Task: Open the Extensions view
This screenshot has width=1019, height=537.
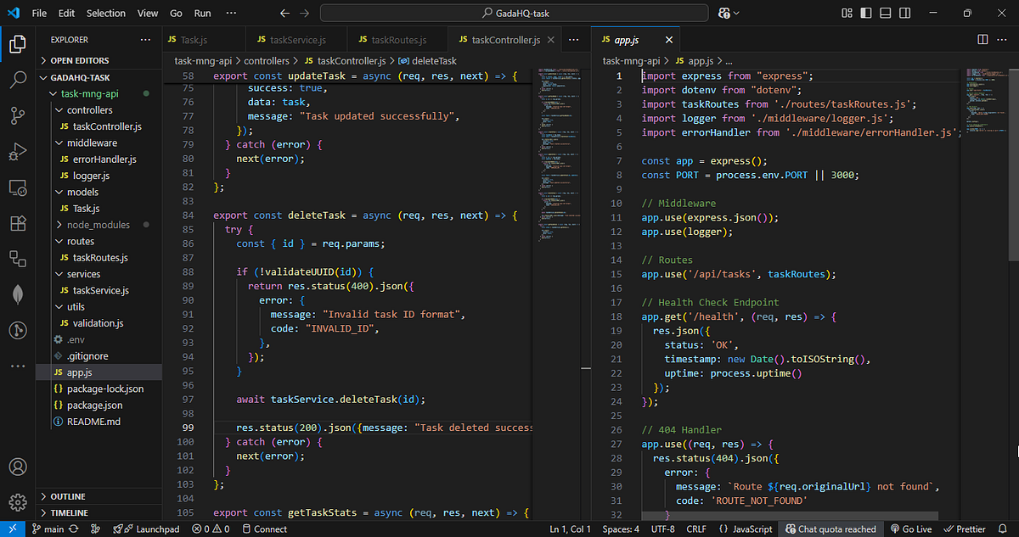Action: pyautogui.click(x=18, y=223)
